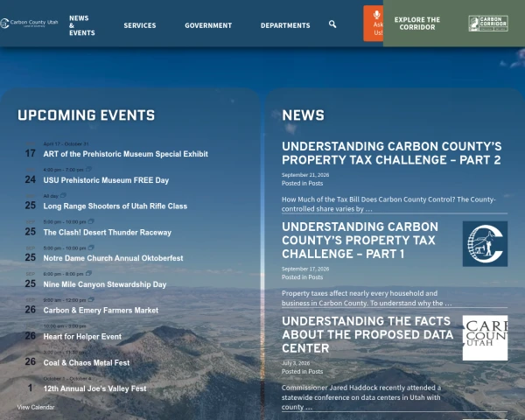Click the Upcoming Events heading

point(87,115)
